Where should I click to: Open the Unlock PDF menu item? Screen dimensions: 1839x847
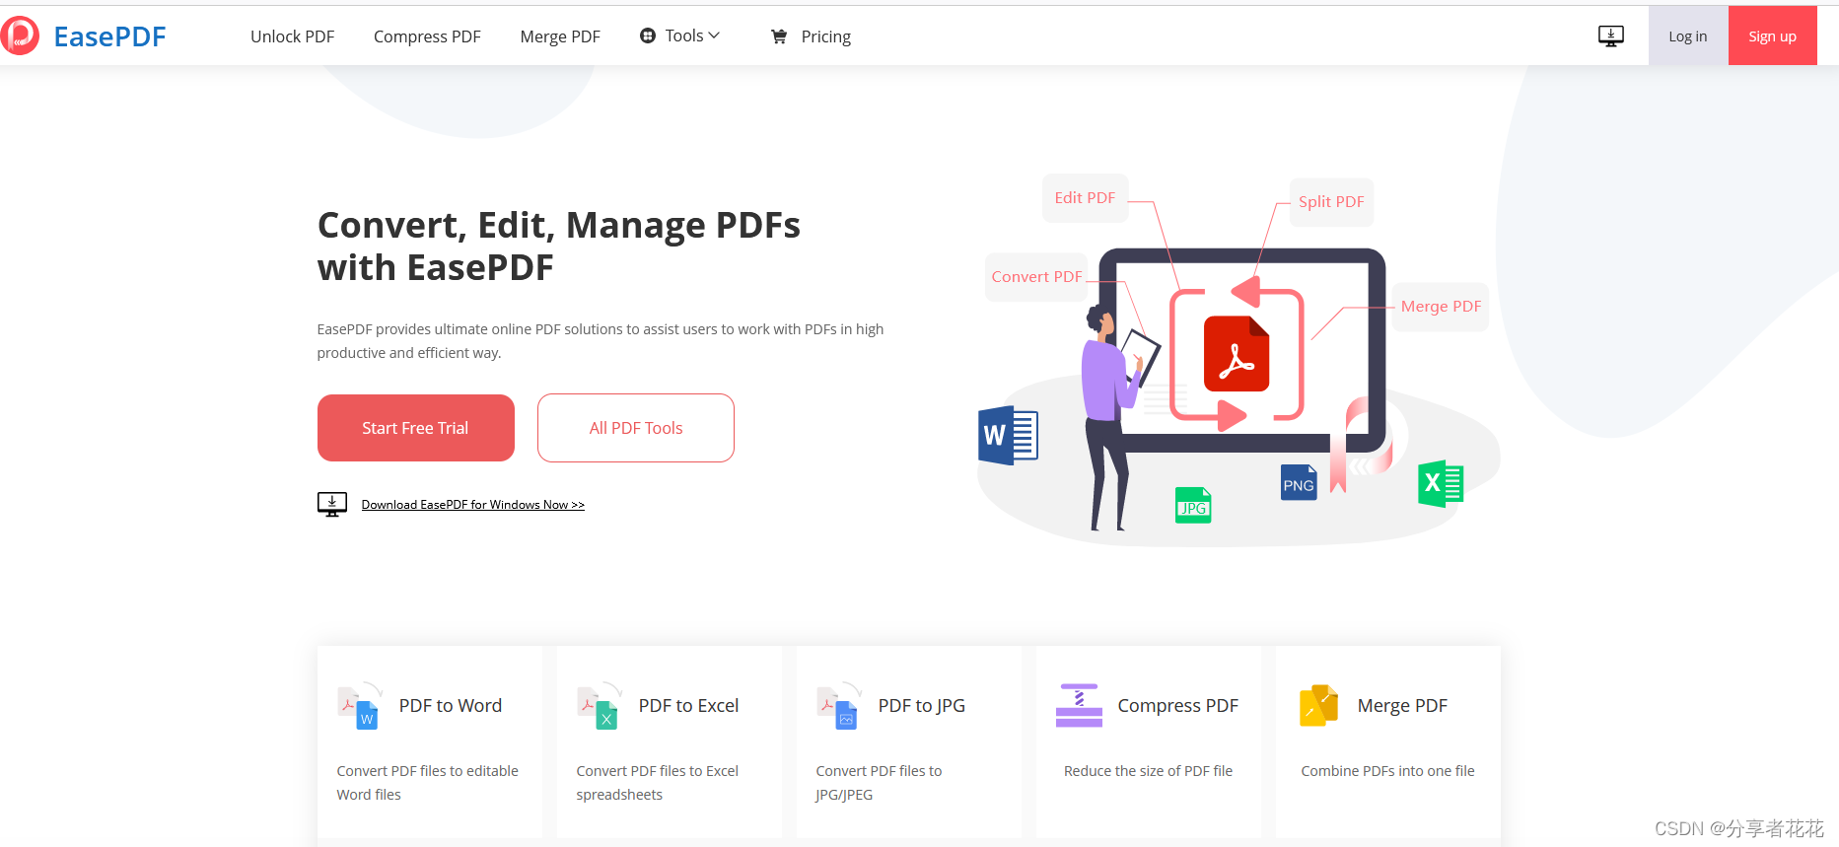tap(292, 36)
